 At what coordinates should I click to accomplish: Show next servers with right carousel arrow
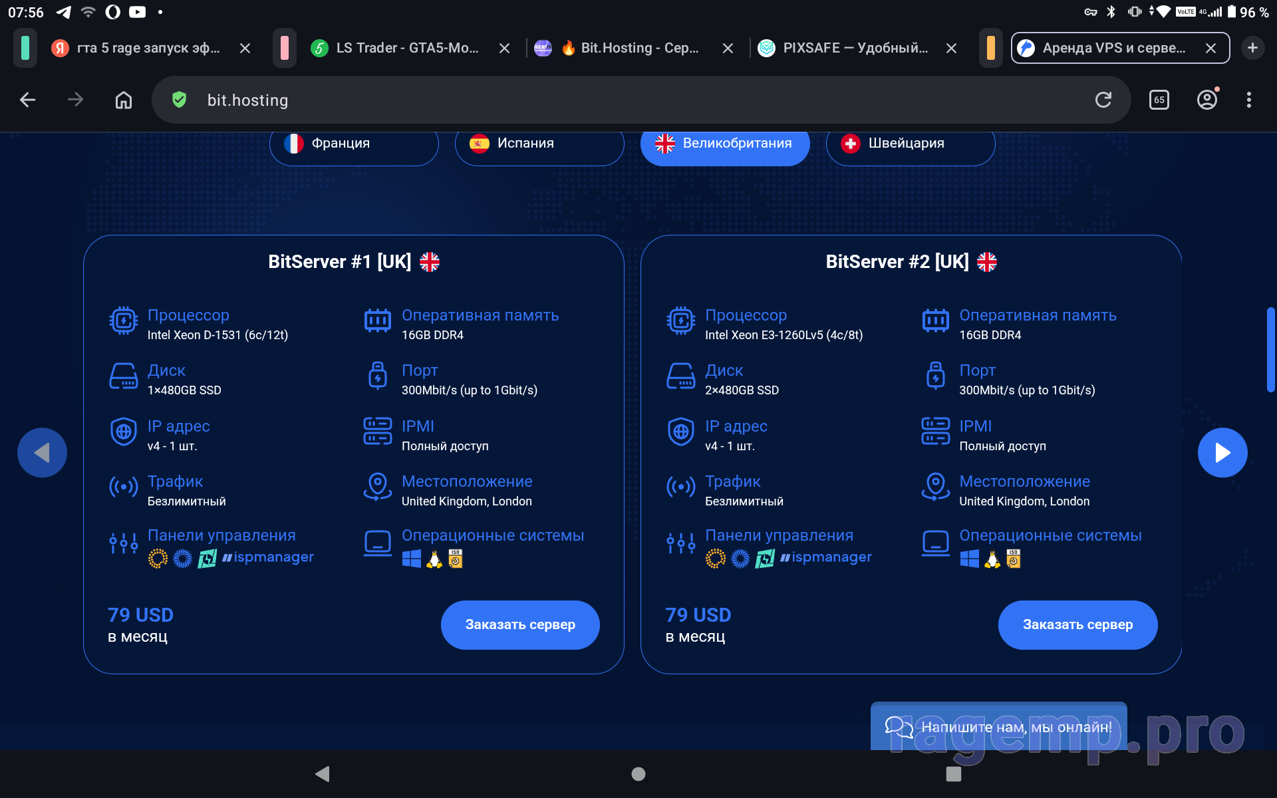[1222, 453]
